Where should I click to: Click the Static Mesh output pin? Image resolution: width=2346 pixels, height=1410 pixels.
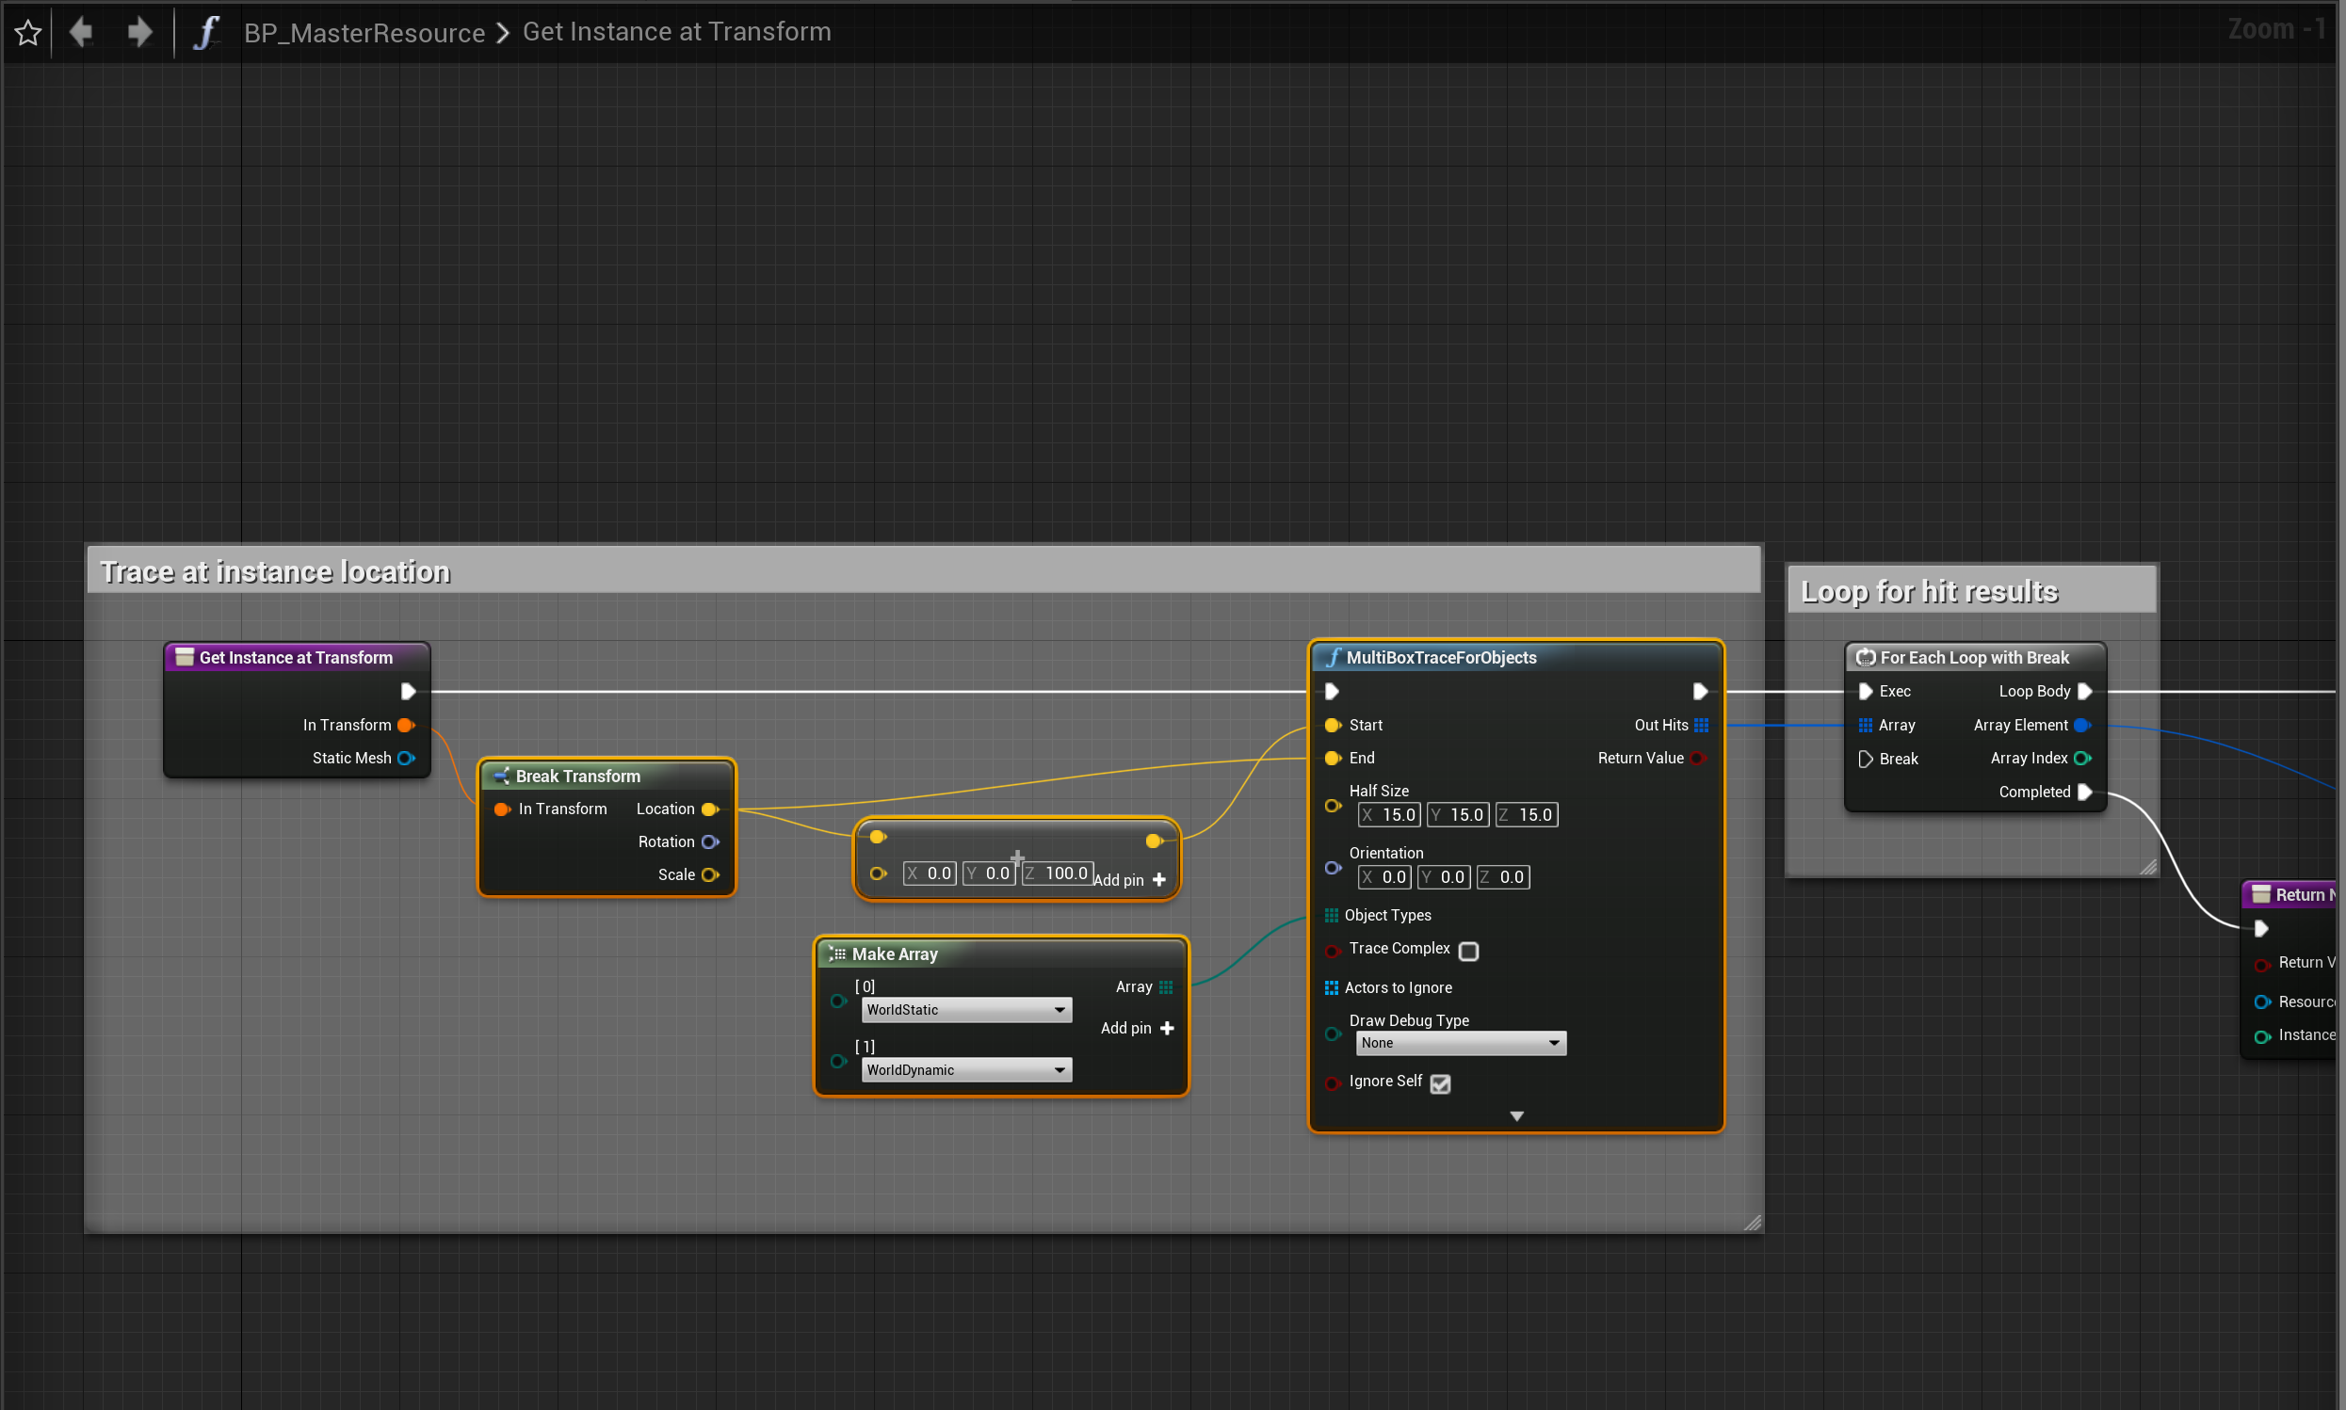[406, 759]
